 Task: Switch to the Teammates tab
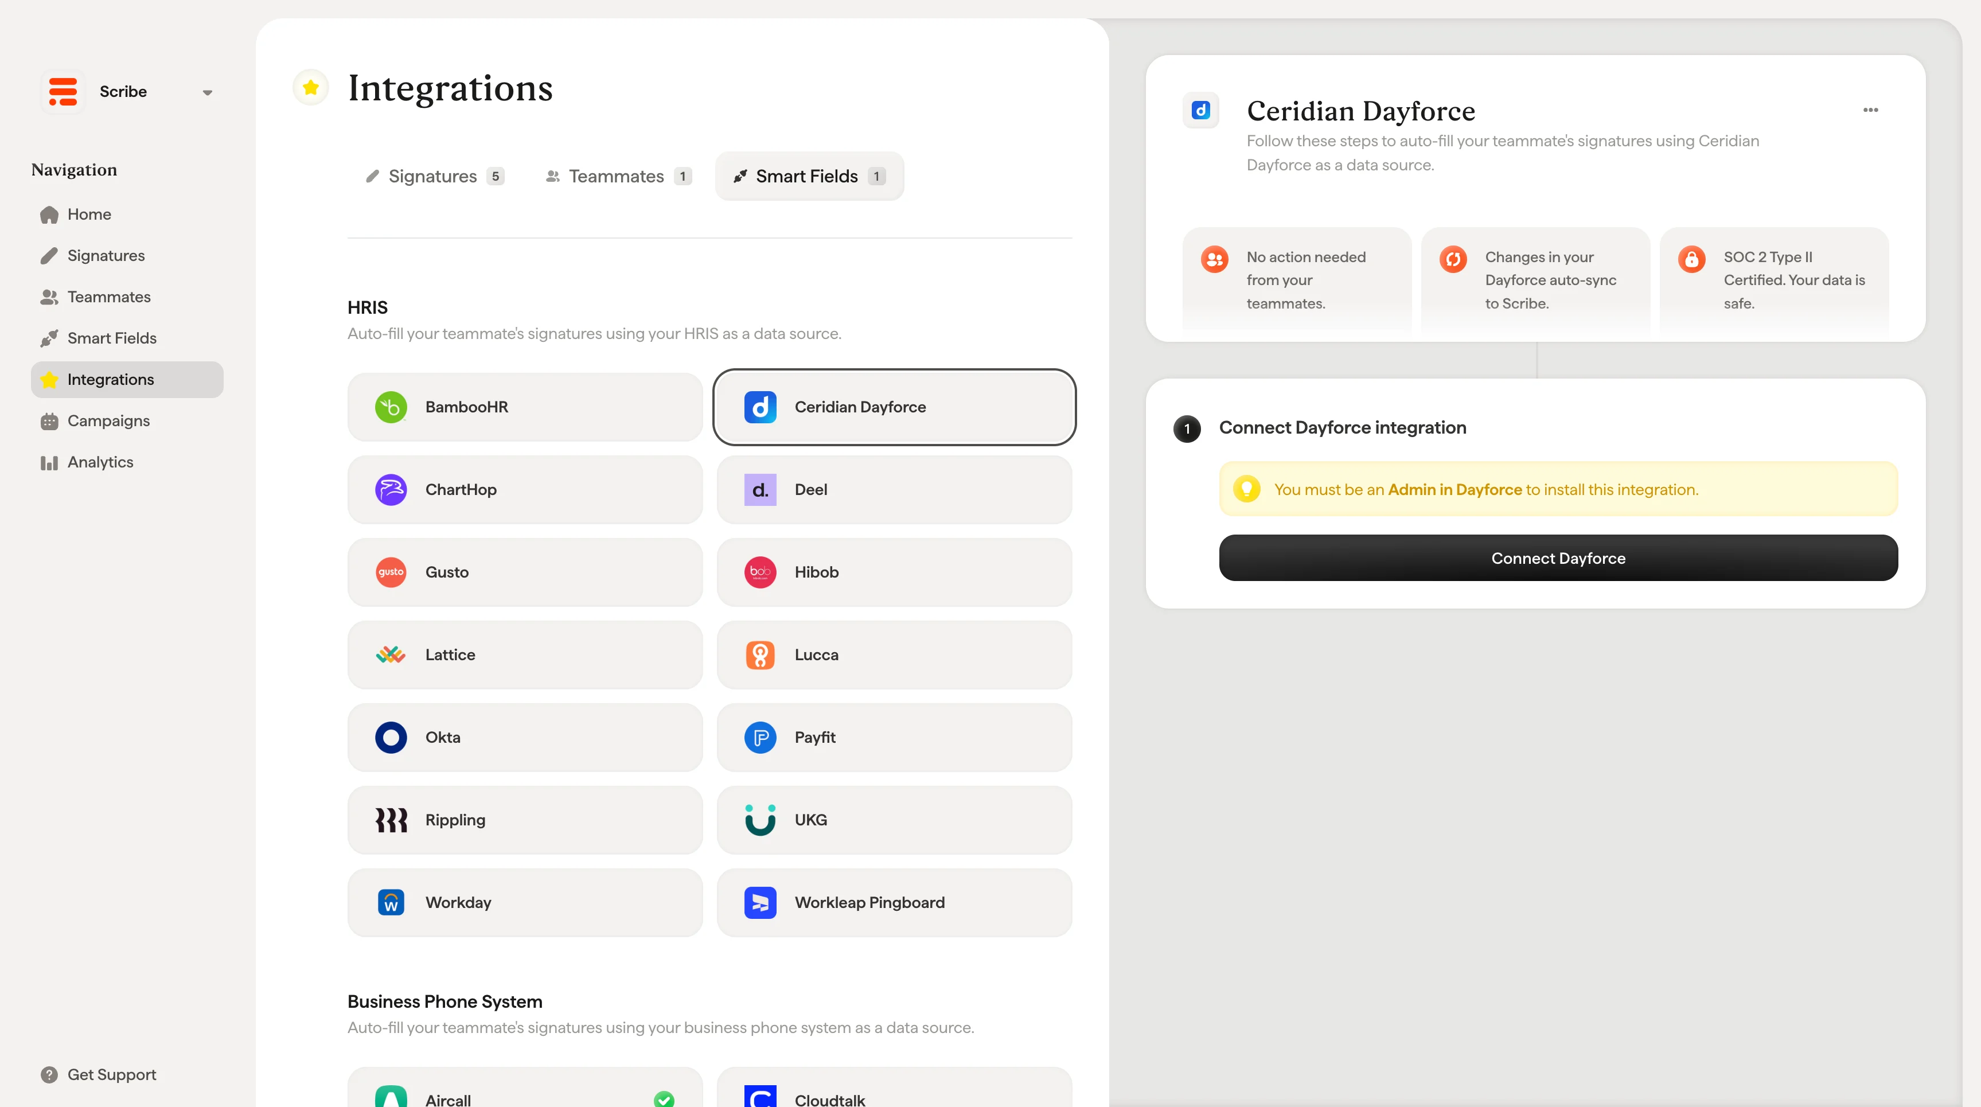619,176
